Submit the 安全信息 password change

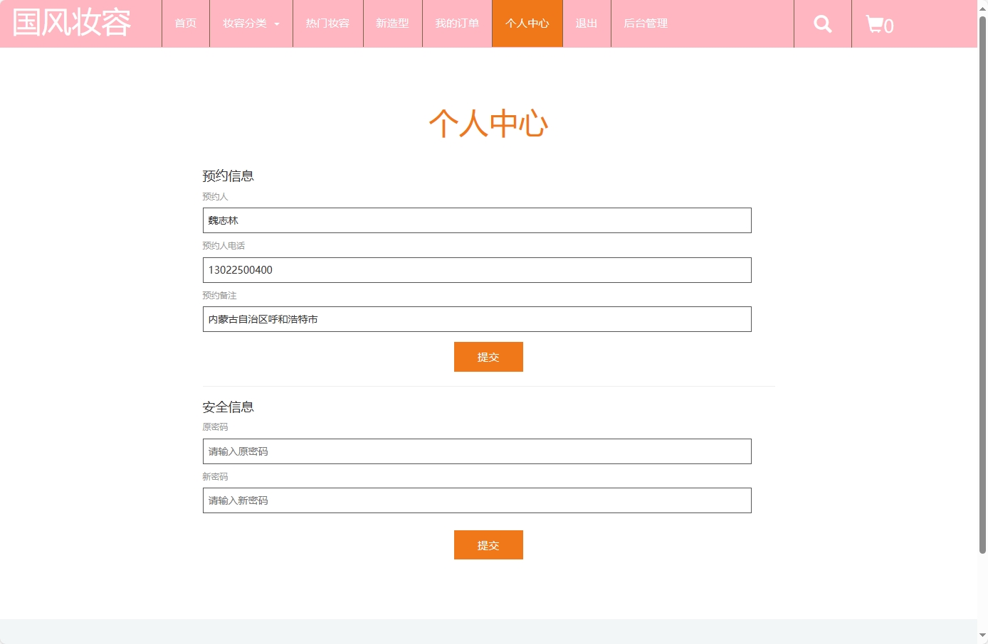tap(488, 544)
